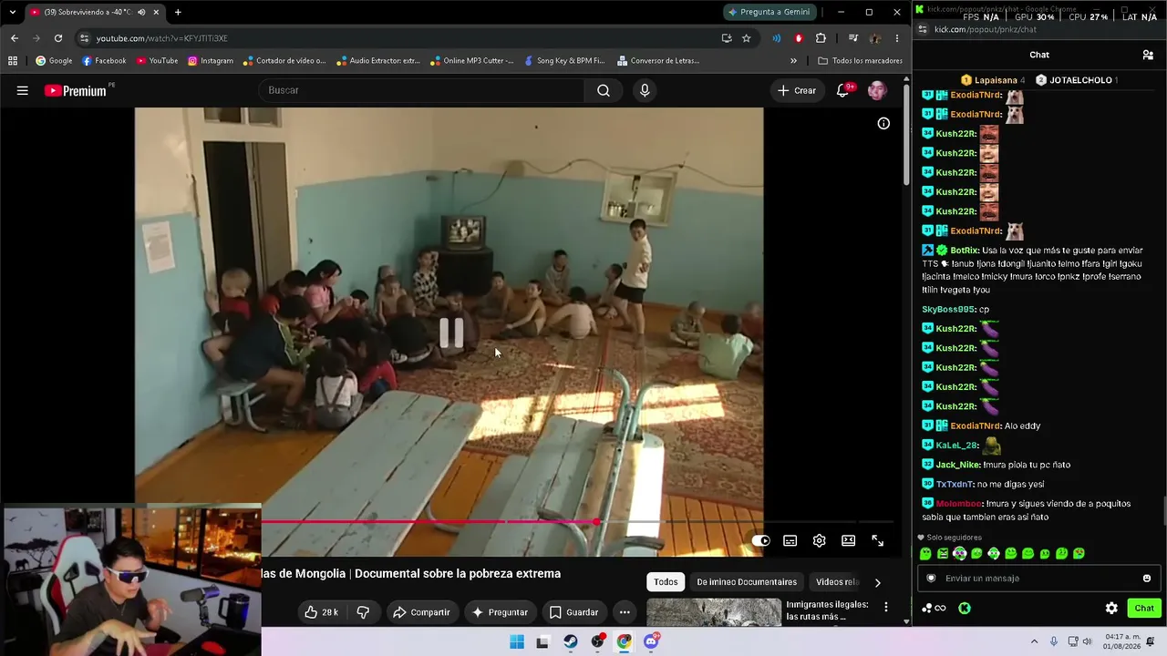Screen dimensions: 1167x656
Task: Go to YouTube Premium home logo
Action: point(77,90)
